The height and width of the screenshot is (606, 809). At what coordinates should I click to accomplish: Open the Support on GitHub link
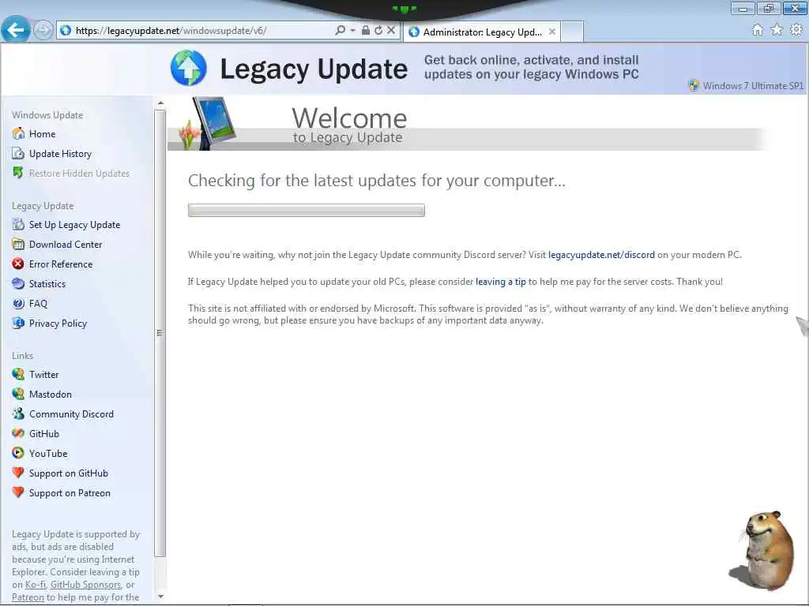pyautogui.click(x=69, y=473)
